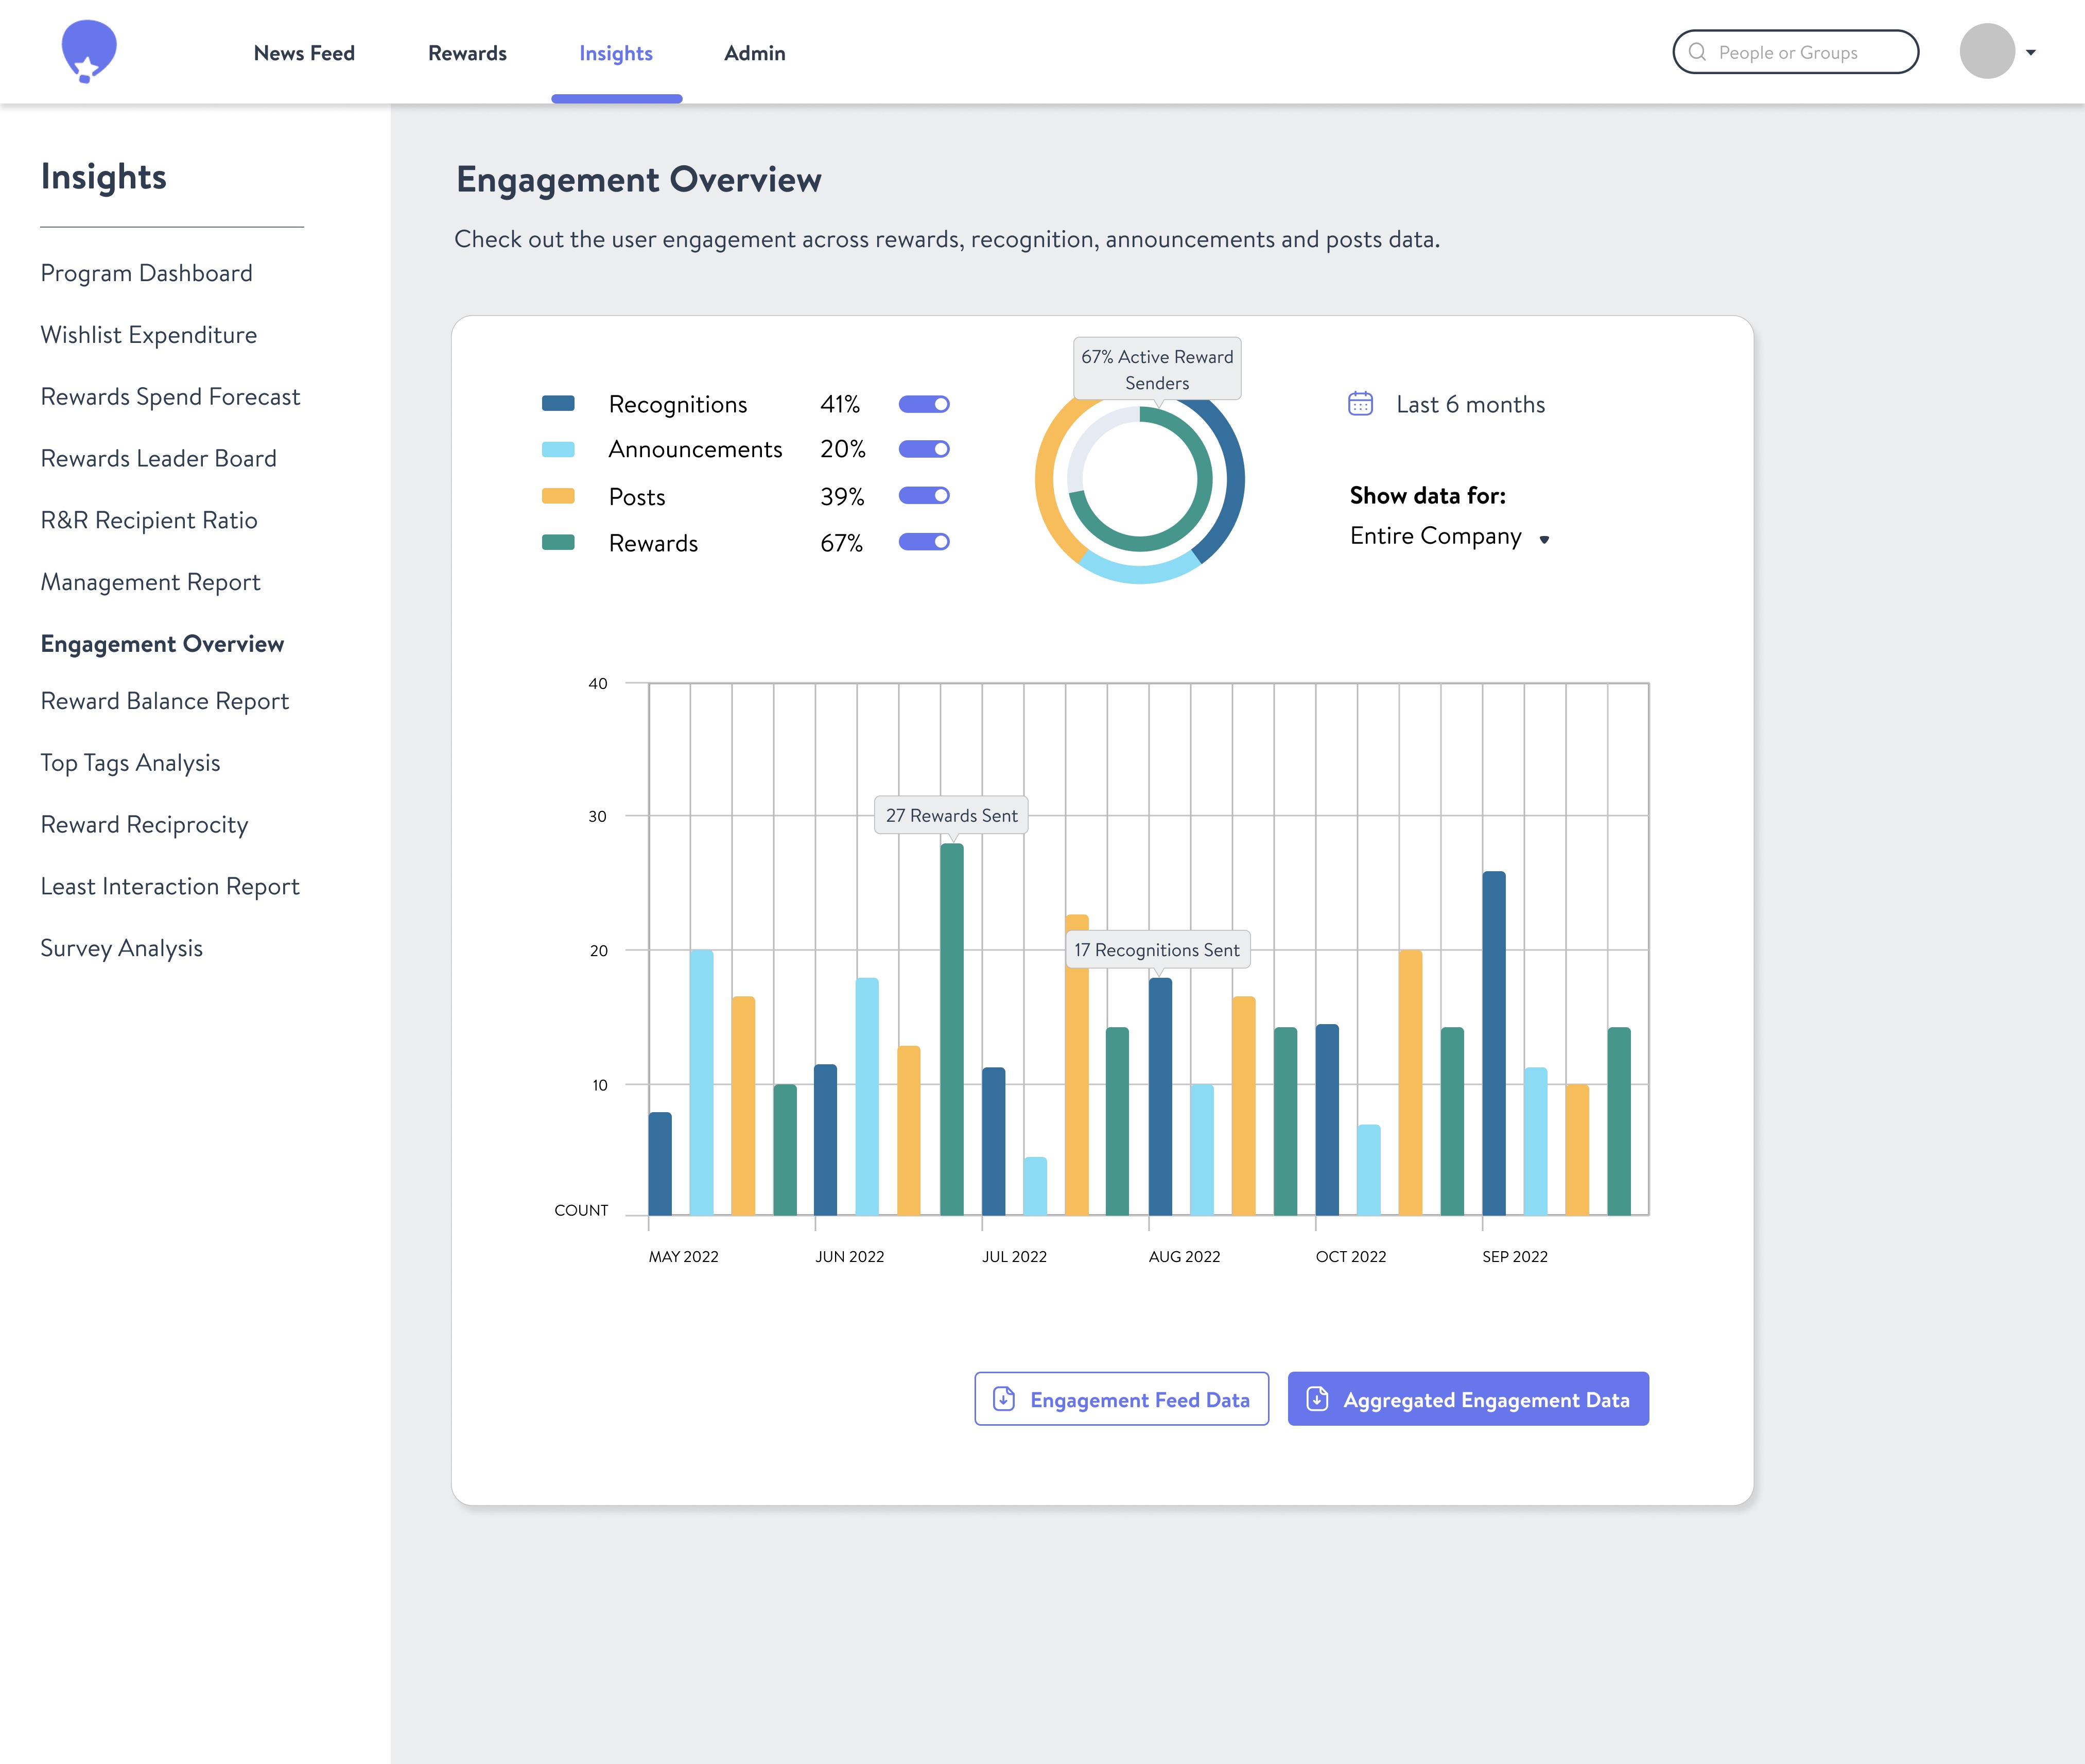Viewport: 2085px width, 1764px height.
Task: Open the Admin tab
Action: click(754, 53)
